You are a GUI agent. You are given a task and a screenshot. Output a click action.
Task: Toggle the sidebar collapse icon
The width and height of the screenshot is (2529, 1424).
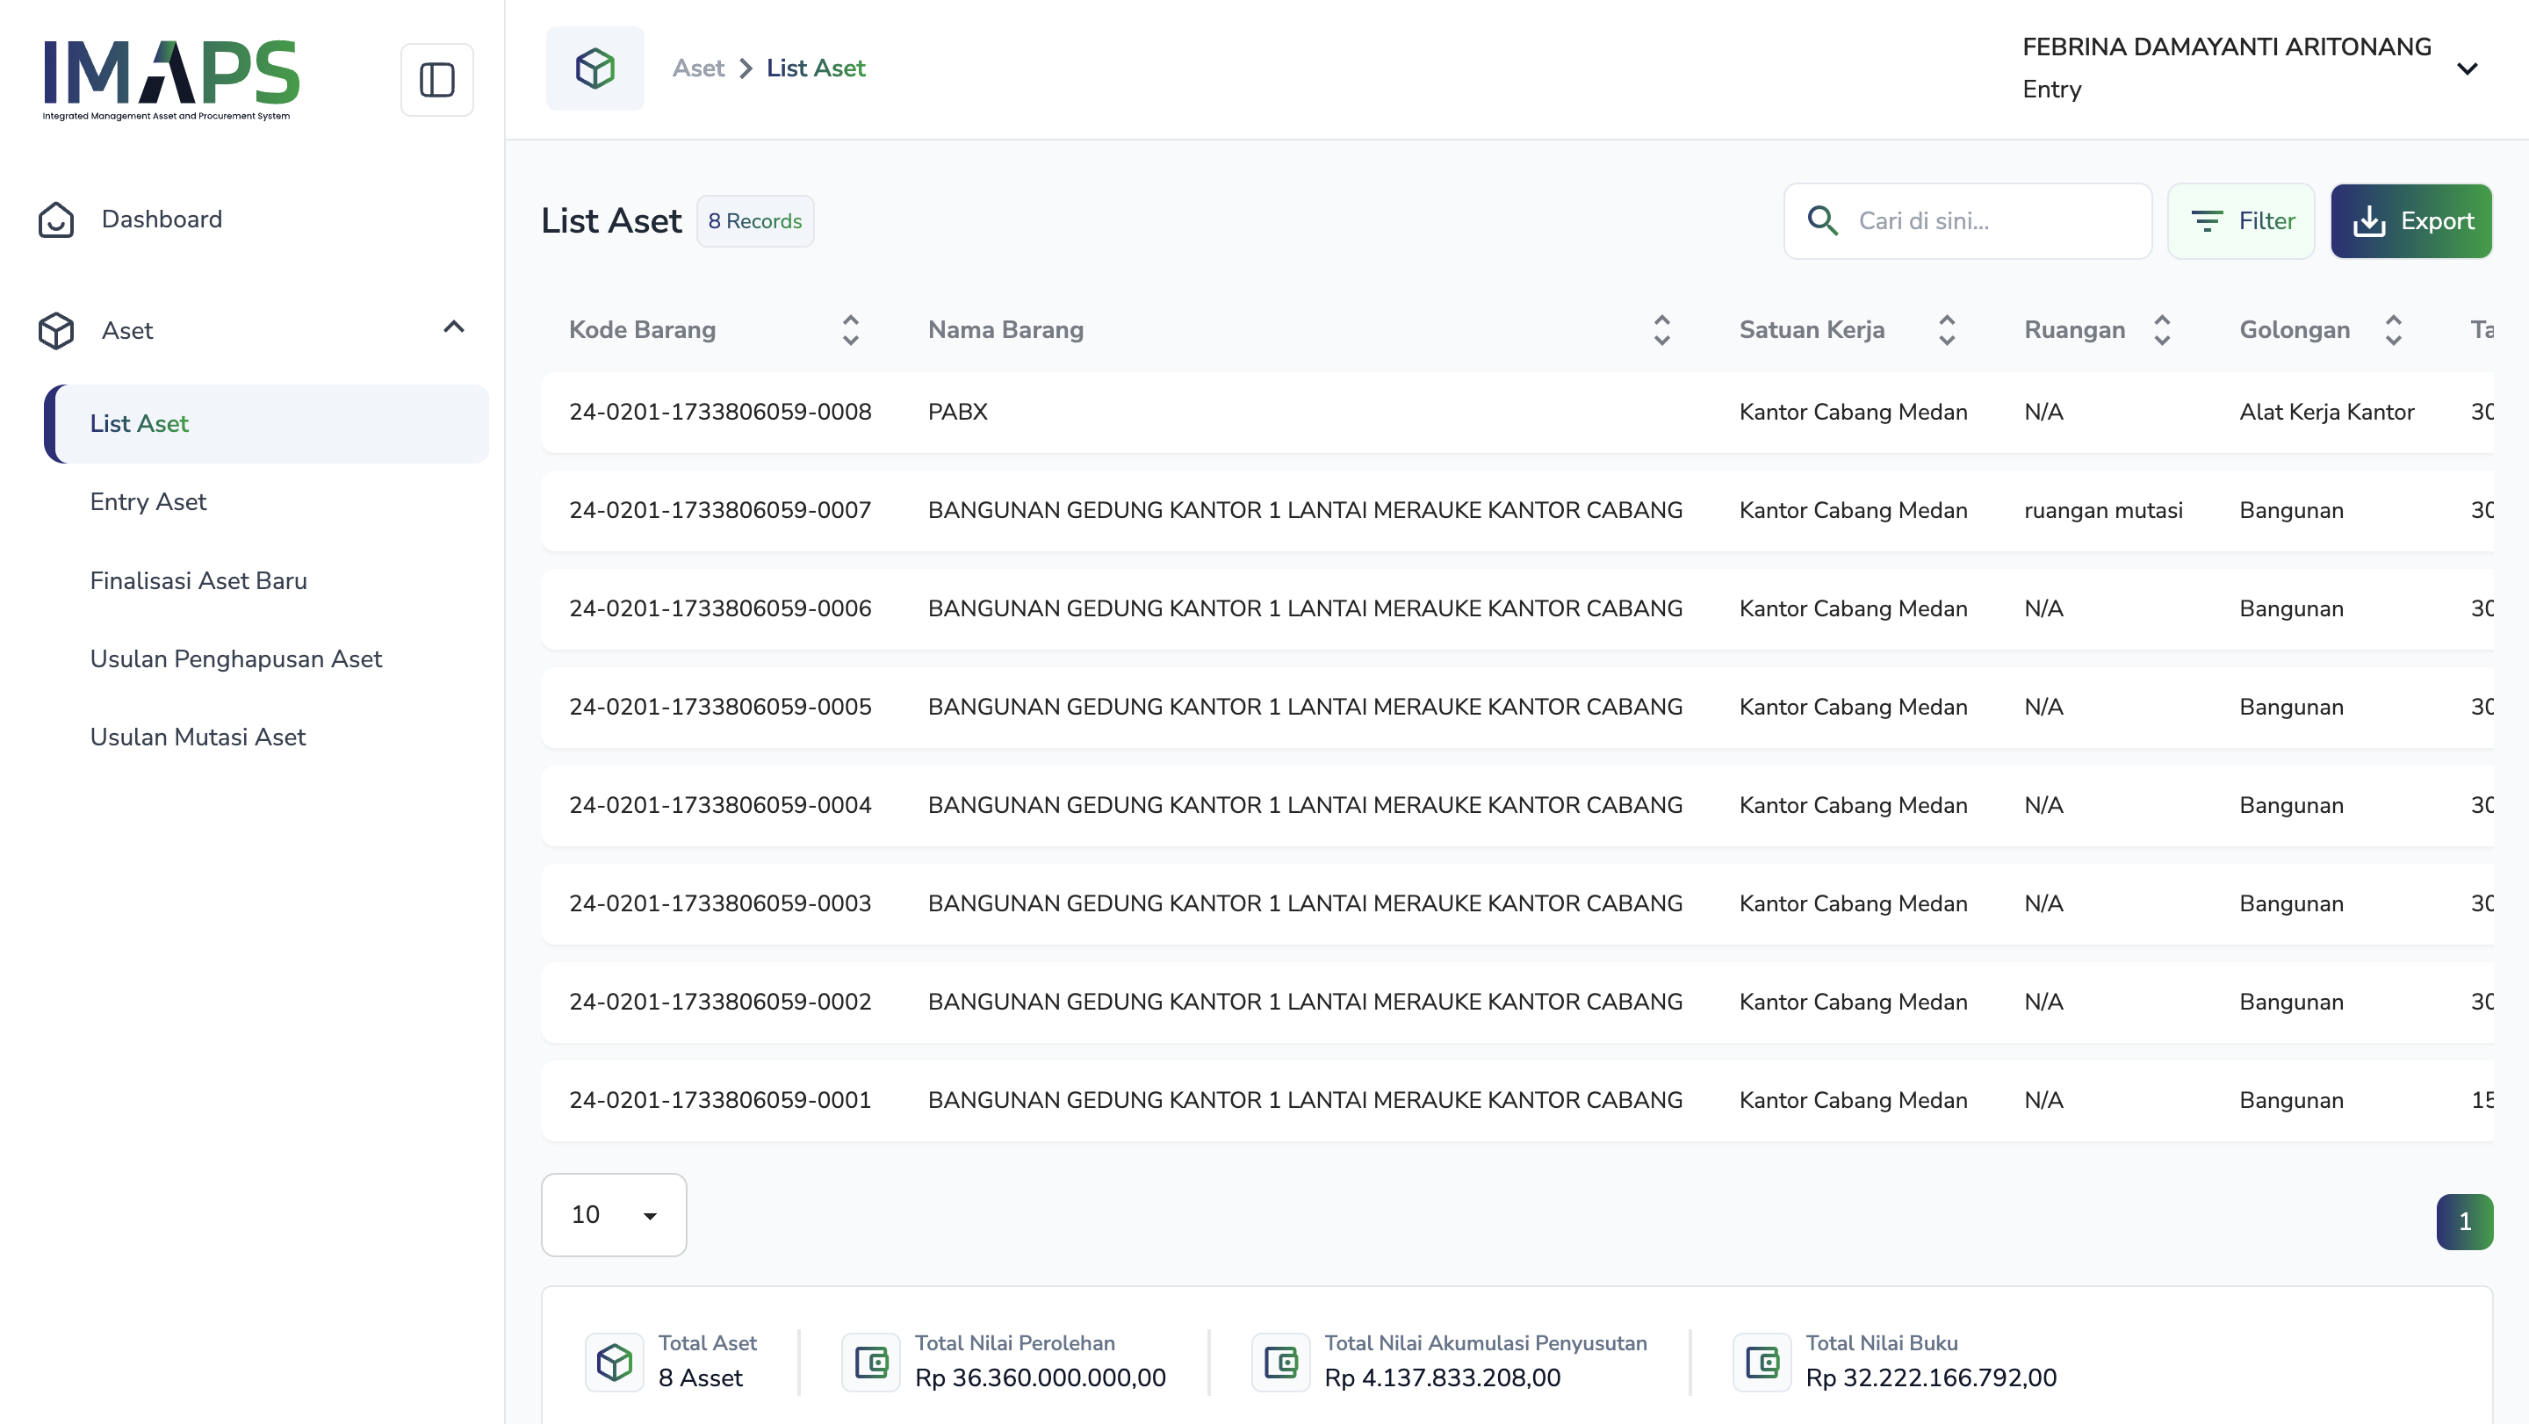coord(437,80)
